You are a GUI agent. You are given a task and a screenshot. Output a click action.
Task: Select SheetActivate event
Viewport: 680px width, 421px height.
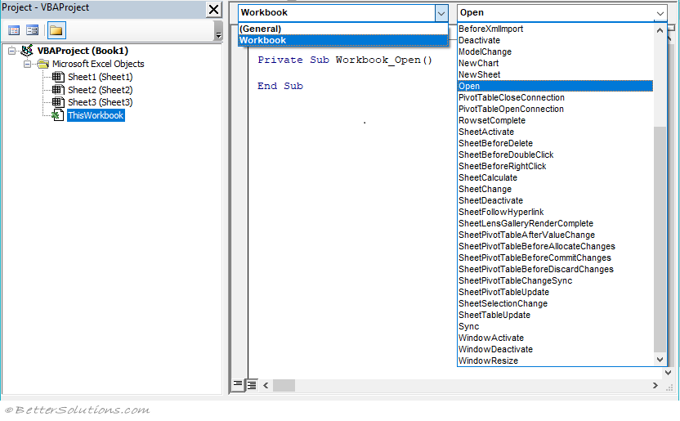tap(555, 132)
